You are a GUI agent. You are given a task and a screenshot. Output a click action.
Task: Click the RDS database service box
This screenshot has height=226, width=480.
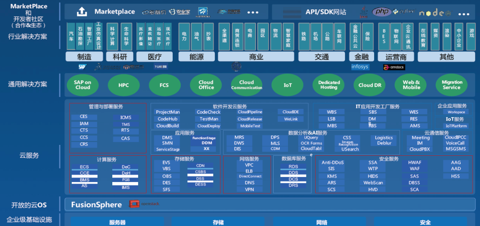pyautogui.click(x=293, y=166)
